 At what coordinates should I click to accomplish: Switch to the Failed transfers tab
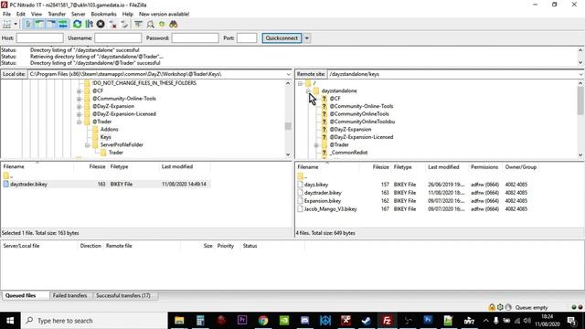click(69, 295)
